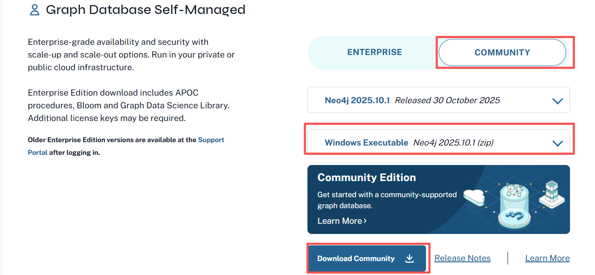Expand the Windows Executable dropdown chevron
The height and width of the screenshot is (275, 595).
coord(558,143)
